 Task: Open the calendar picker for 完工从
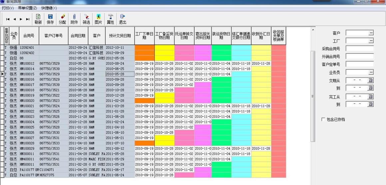coord(371,96)
